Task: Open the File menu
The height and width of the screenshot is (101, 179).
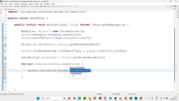Action: (x=2, y=4)
